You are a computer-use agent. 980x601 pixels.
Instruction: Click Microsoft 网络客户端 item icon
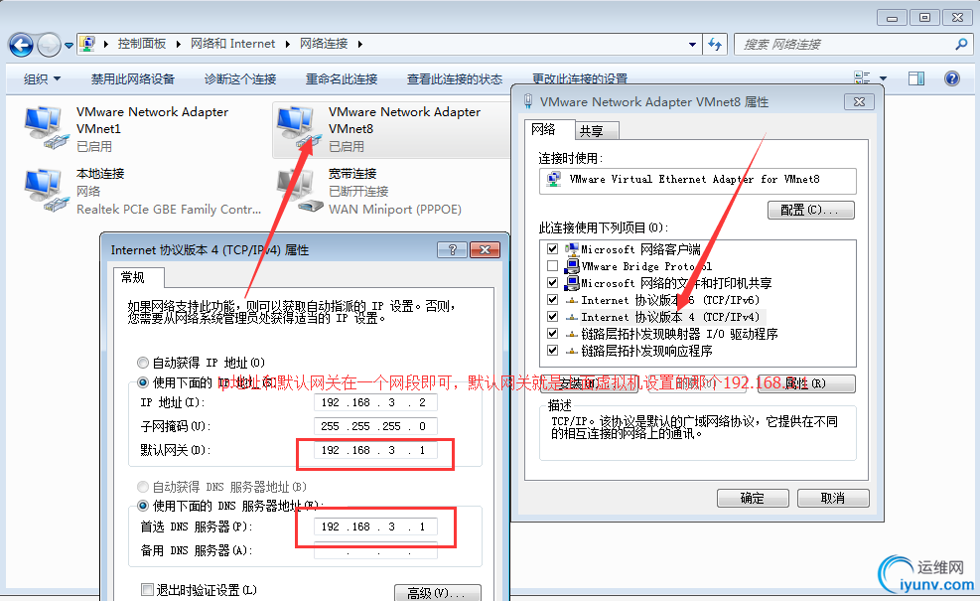tap(571, 249)
